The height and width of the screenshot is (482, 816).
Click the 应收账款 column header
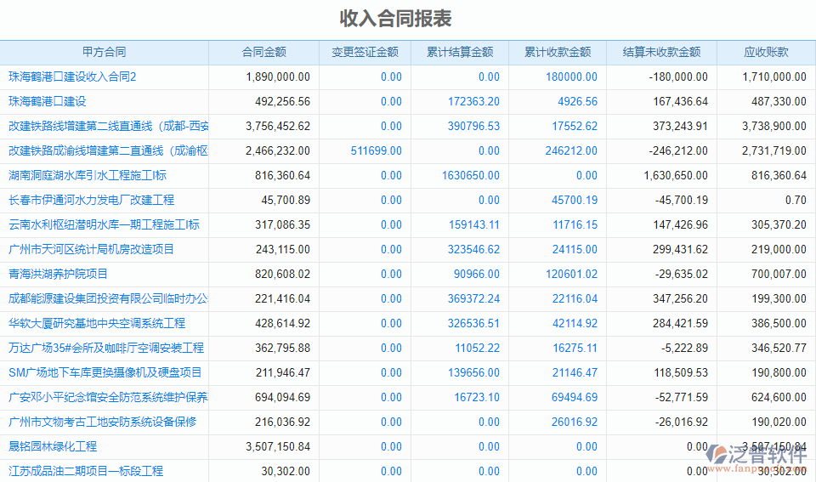click(766, 52)
